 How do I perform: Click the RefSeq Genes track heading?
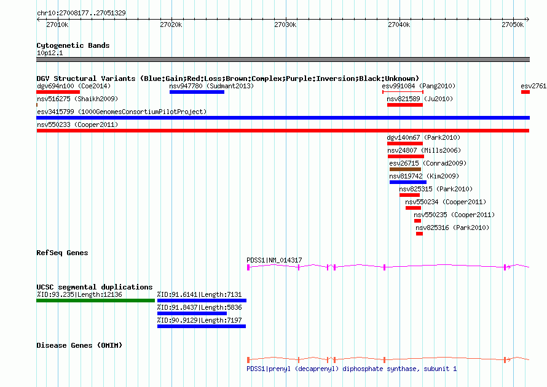pos(62,253)
